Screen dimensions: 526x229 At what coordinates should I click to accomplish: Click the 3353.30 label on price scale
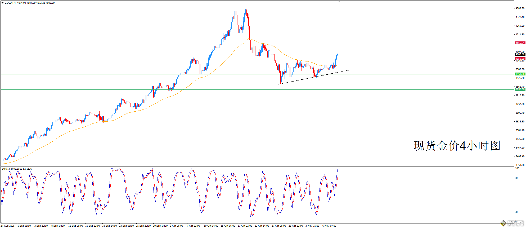pyautogui.click(x=520, y=165)
